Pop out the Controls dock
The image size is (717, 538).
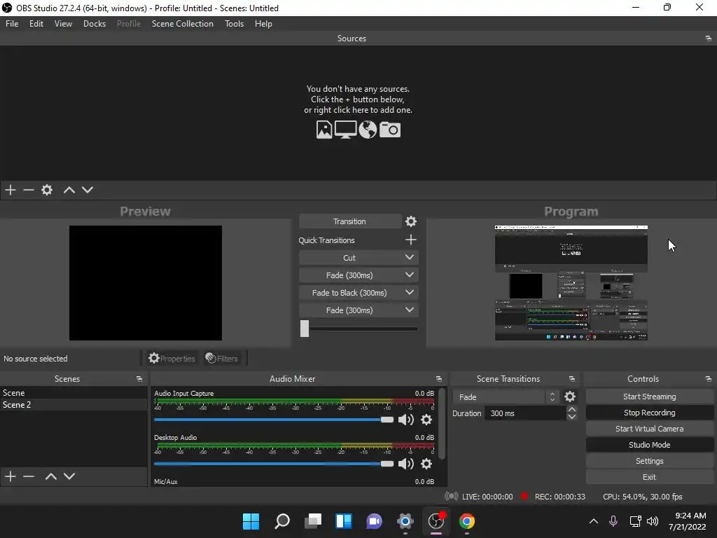point(709,379)
